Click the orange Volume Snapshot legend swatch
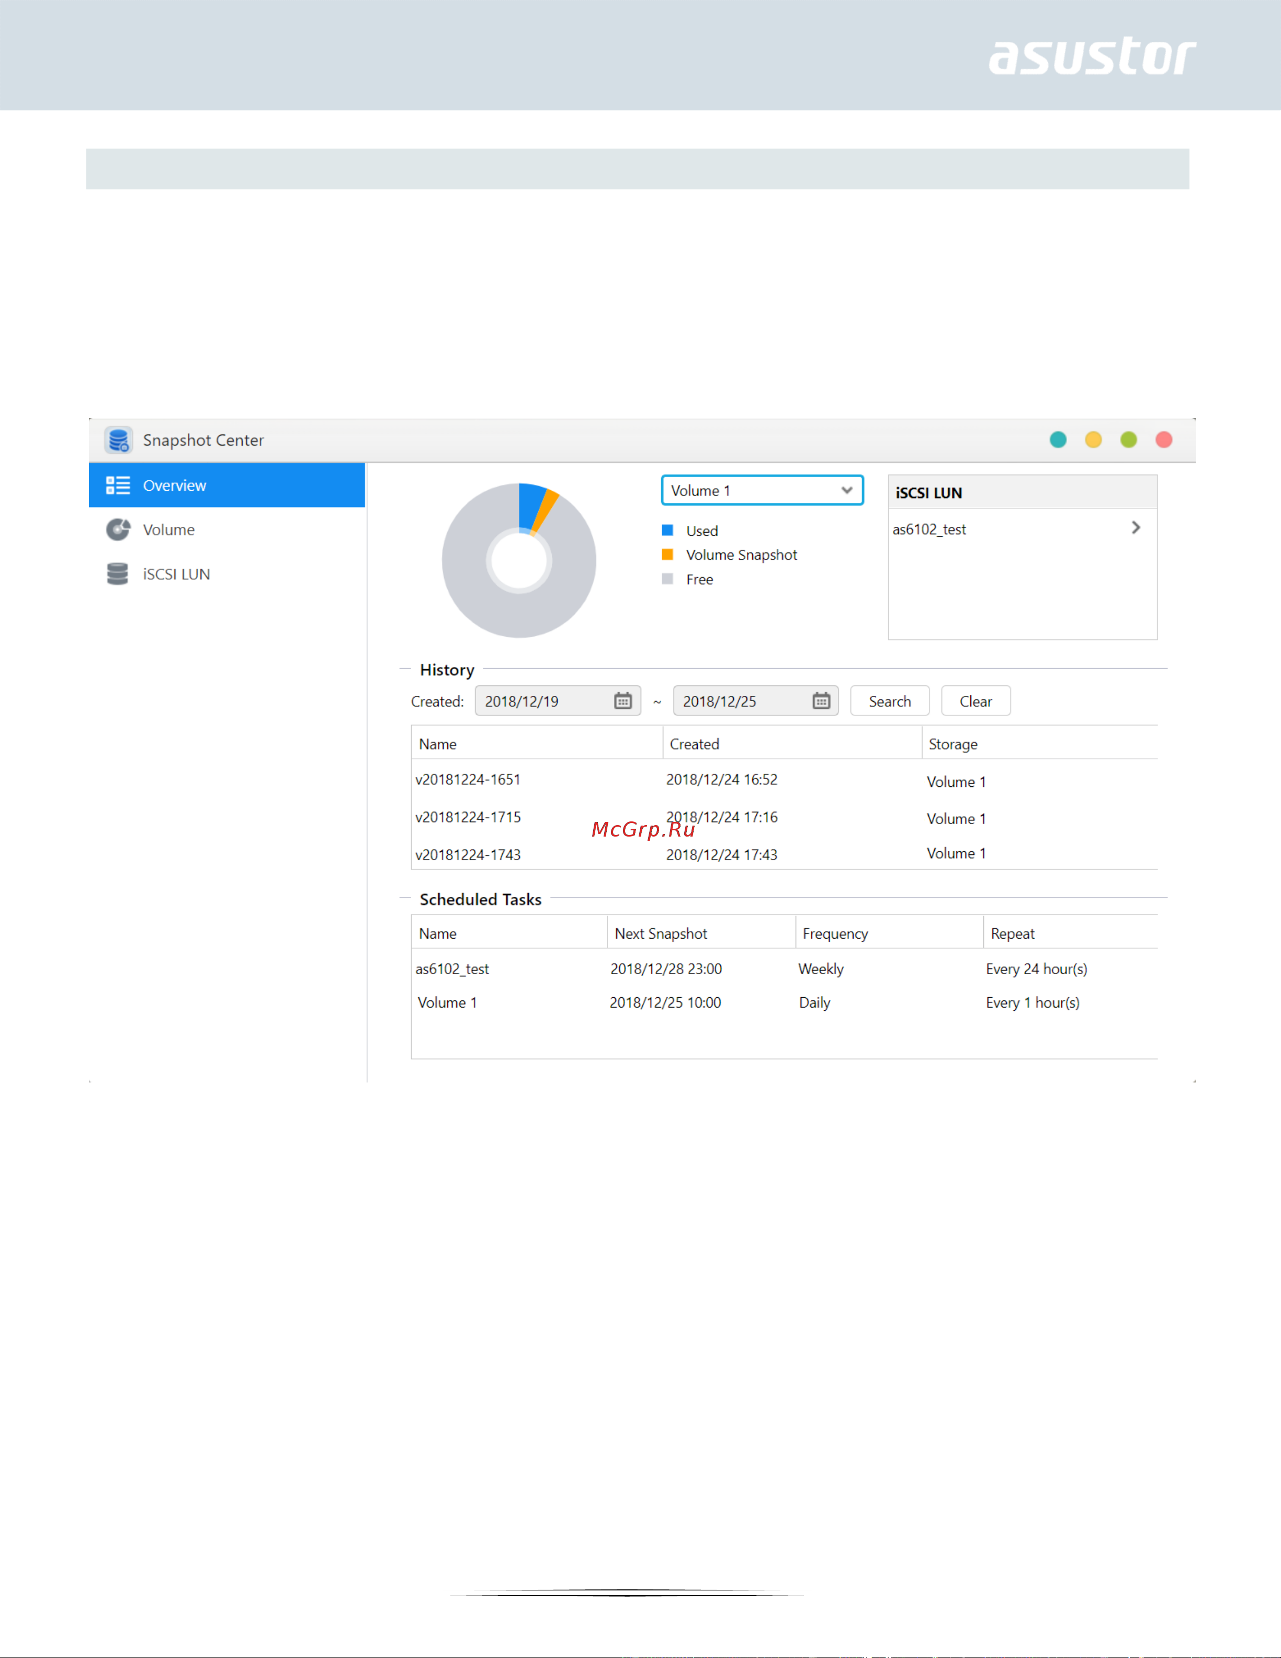1281x1658 pixels. 668,554
